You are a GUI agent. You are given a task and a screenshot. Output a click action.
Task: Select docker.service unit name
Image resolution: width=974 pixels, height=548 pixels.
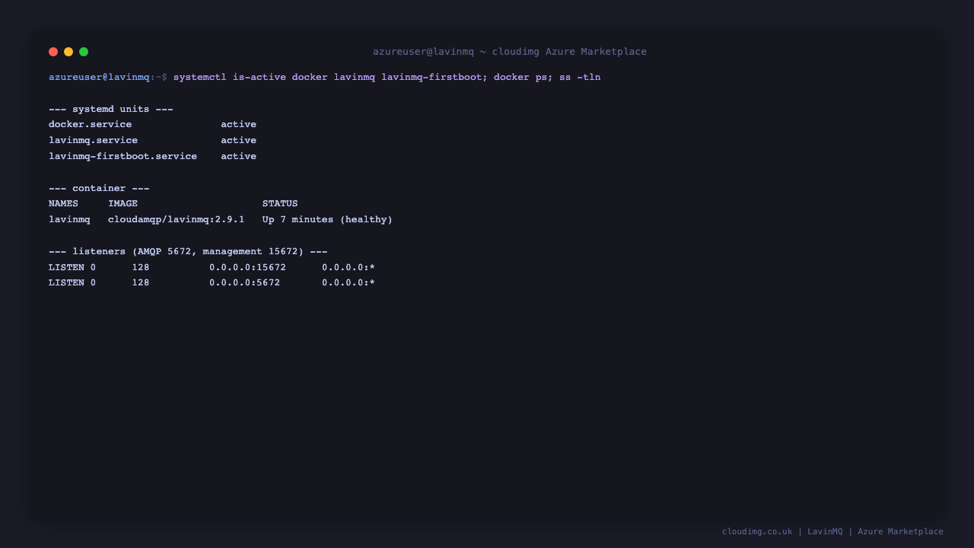tap(91, 124)
